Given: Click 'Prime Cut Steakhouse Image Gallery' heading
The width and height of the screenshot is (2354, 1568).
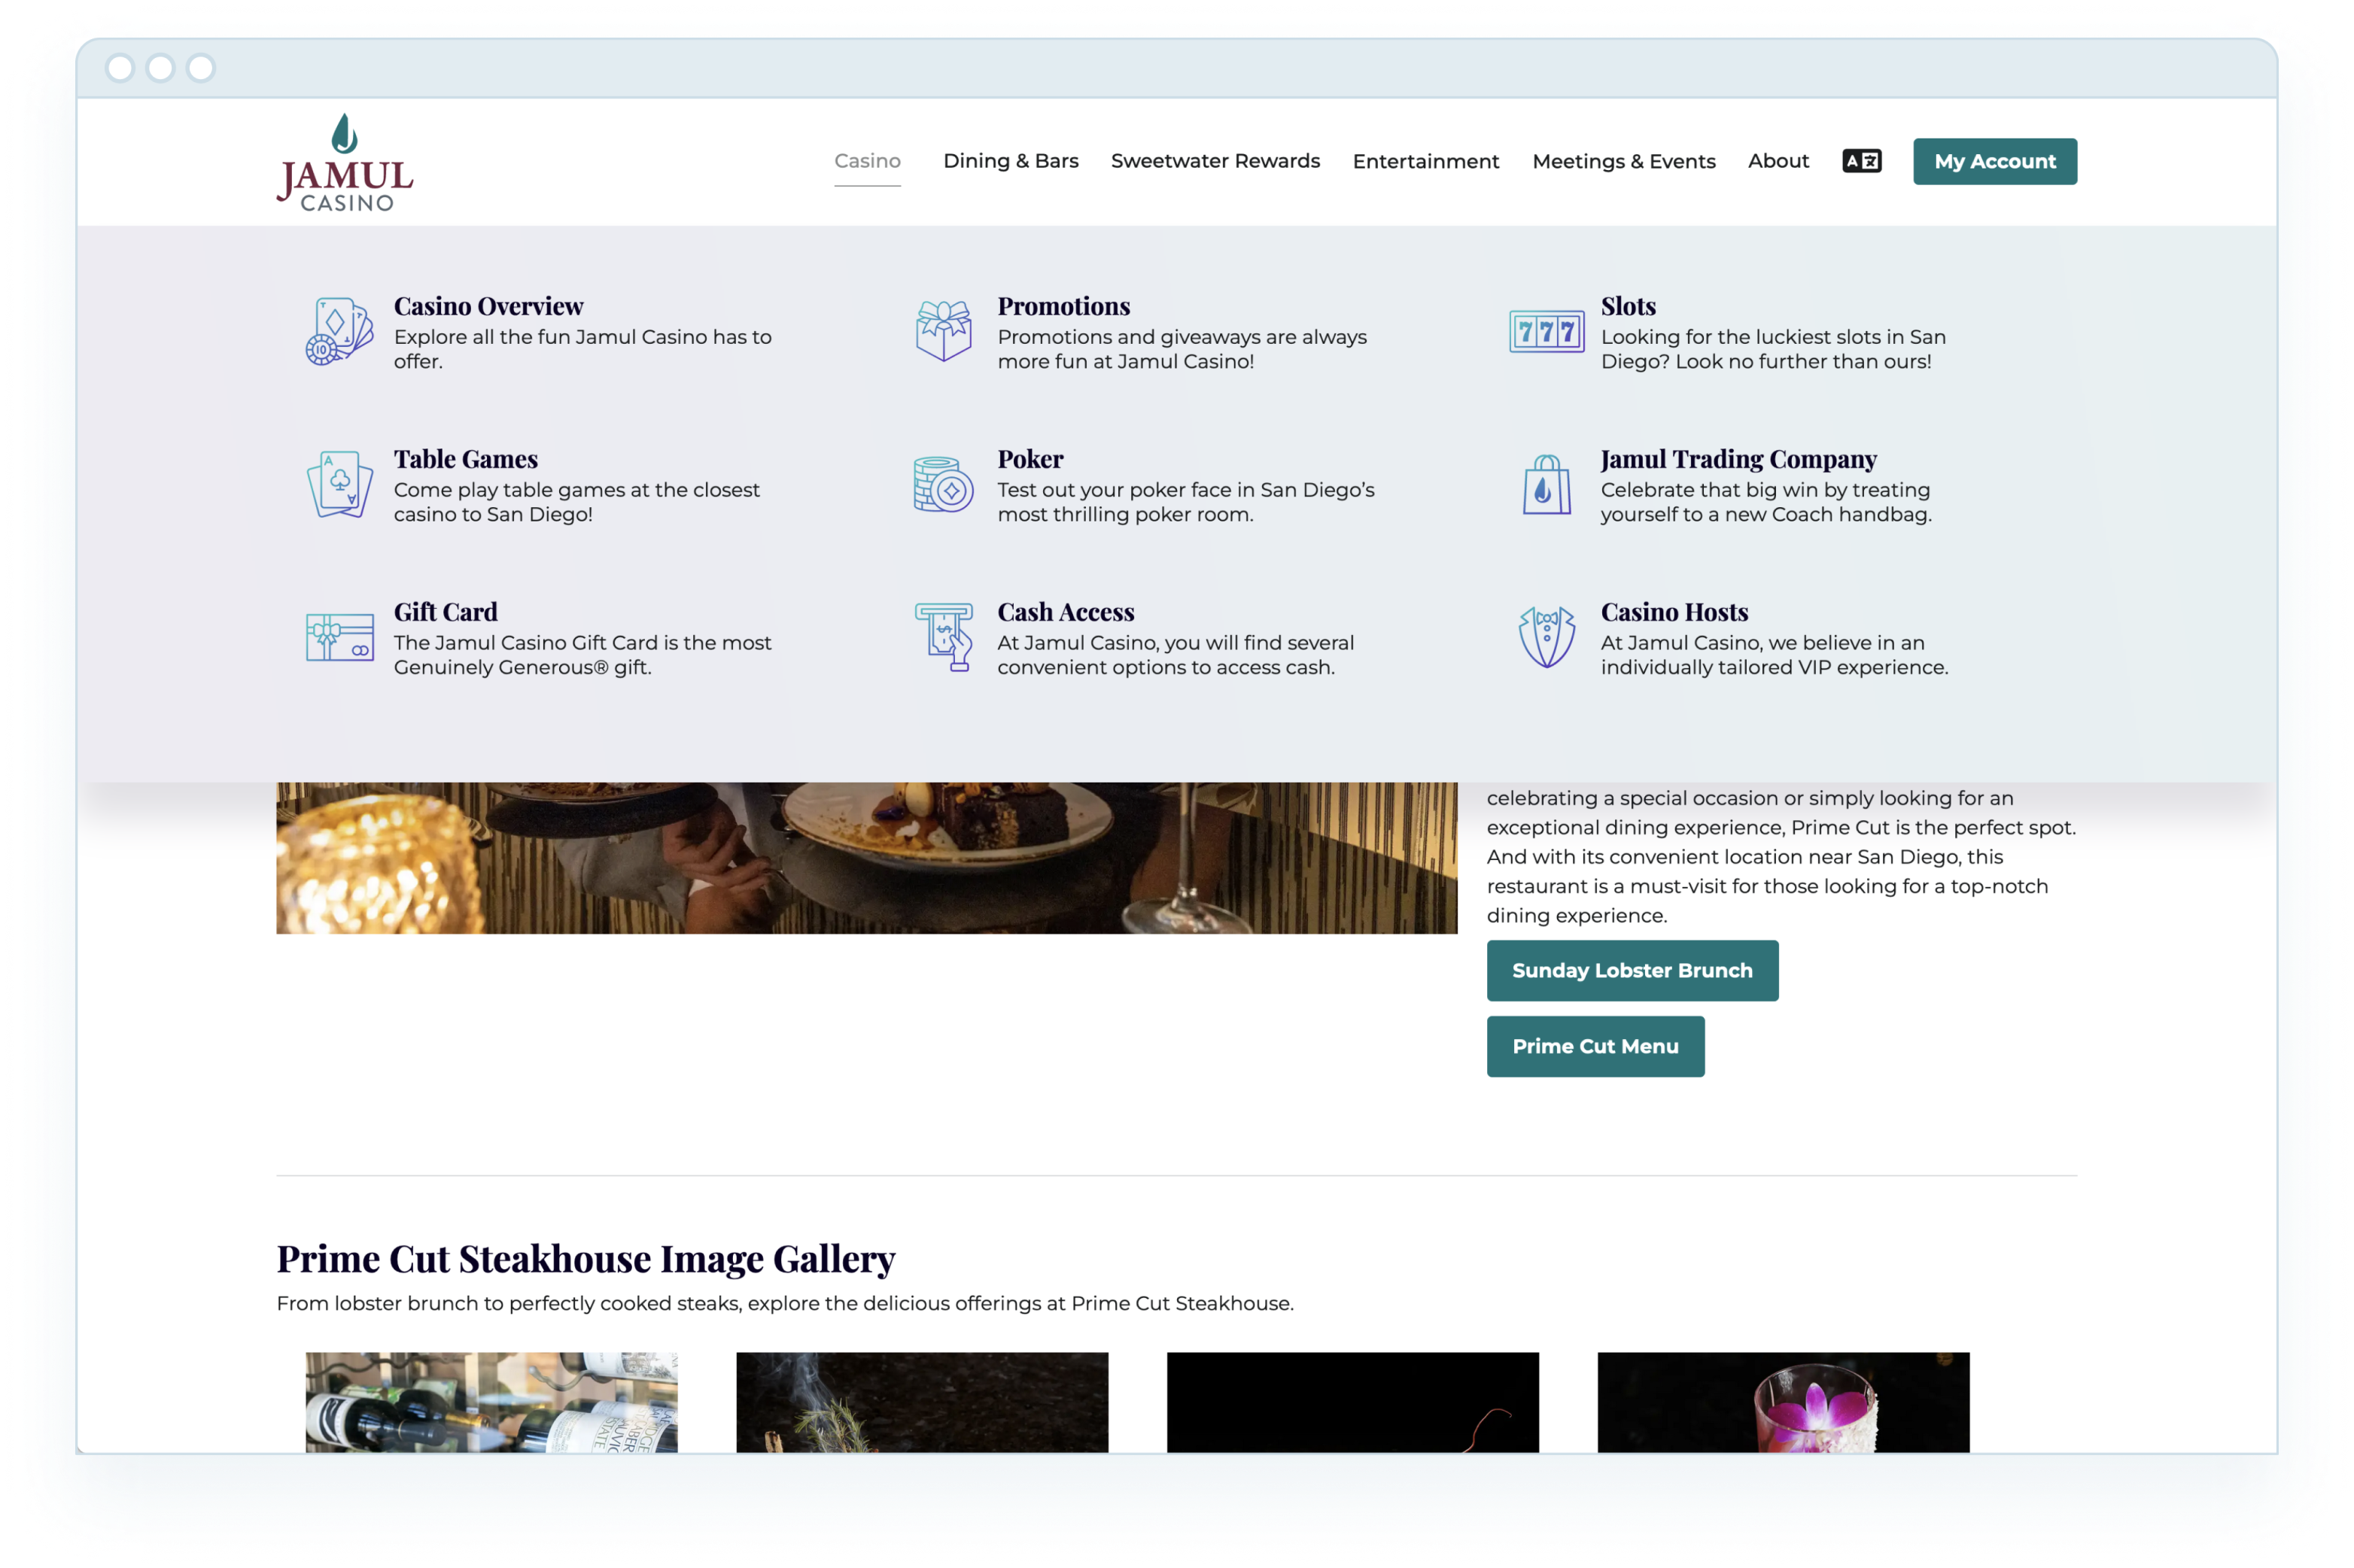Looking at the screenshot, I should click(x=585, y=1258).
